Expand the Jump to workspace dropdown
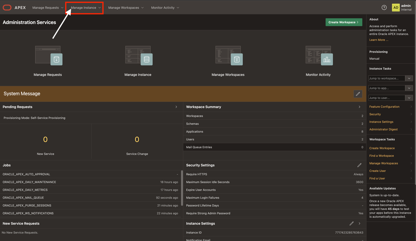Image resolution: width=416 pixels, height=241 pixels. coord(409,79)
